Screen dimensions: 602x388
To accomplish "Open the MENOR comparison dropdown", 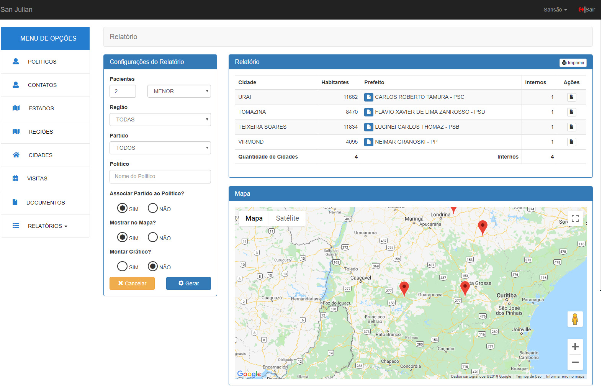I will [179, 91].
